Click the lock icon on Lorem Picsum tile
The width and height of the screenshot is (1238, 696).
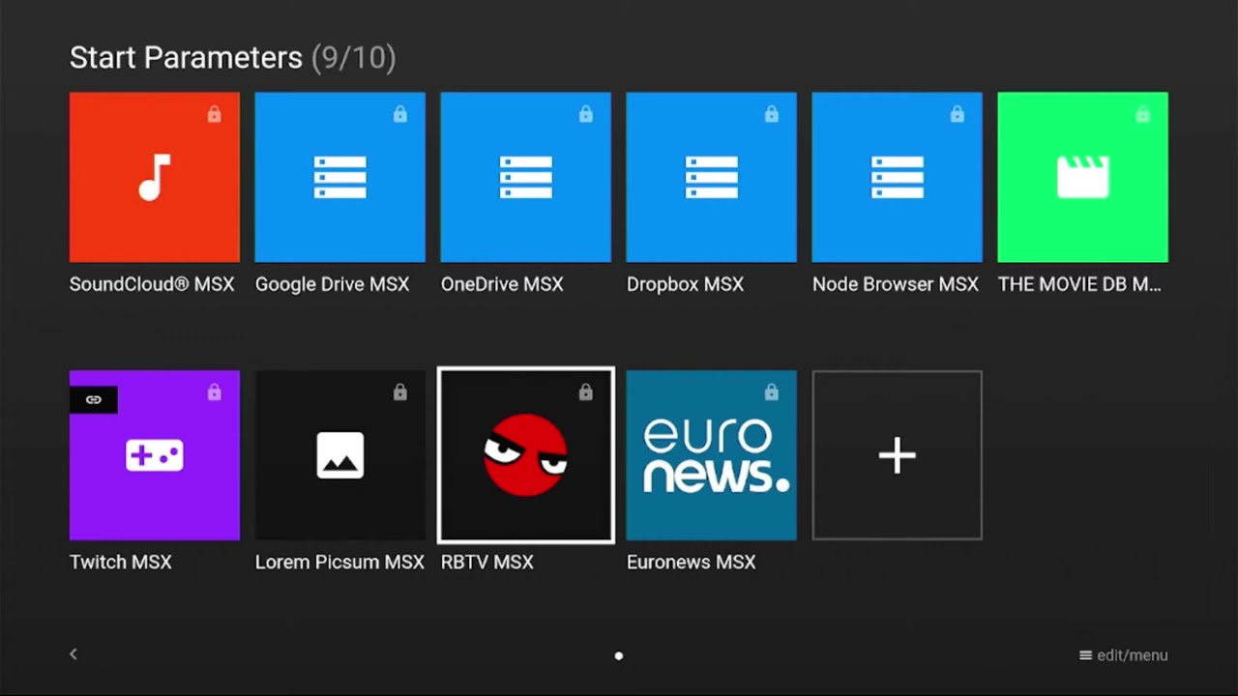[400, 392]
